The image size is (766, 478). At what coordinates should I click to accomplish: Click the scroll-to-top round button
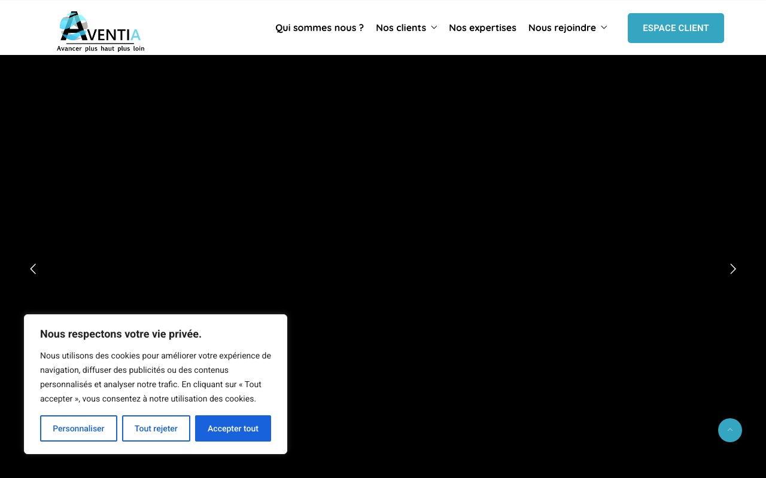730,430
